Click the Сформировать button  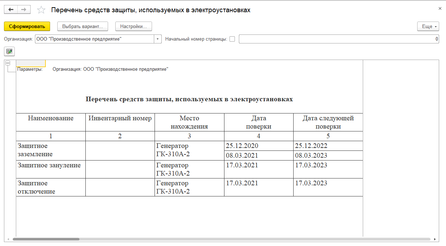click(27, 26)
